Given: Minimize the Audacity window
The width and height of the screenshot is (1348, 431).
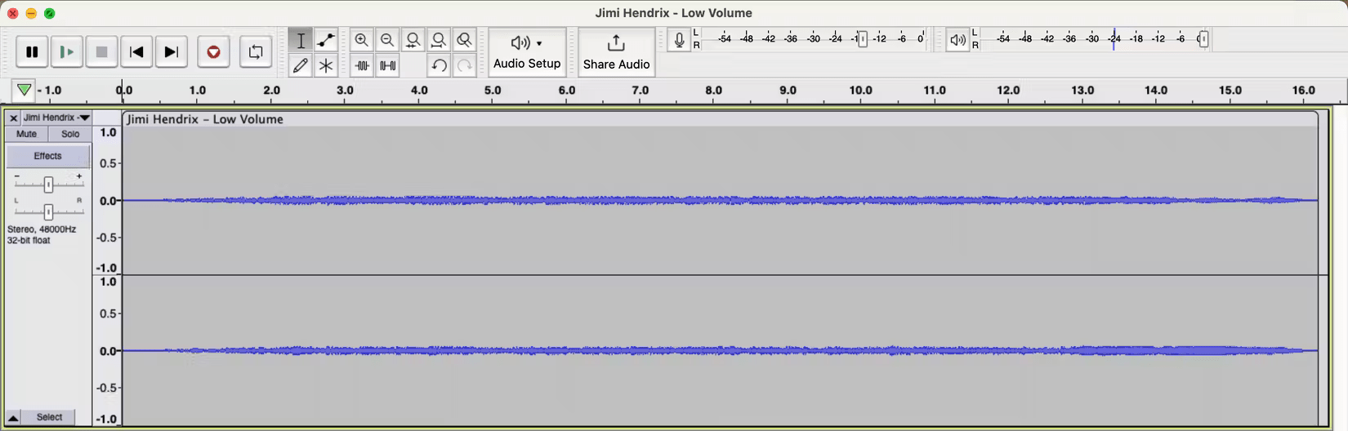Looking at the screenshot, I should (31, 13).
